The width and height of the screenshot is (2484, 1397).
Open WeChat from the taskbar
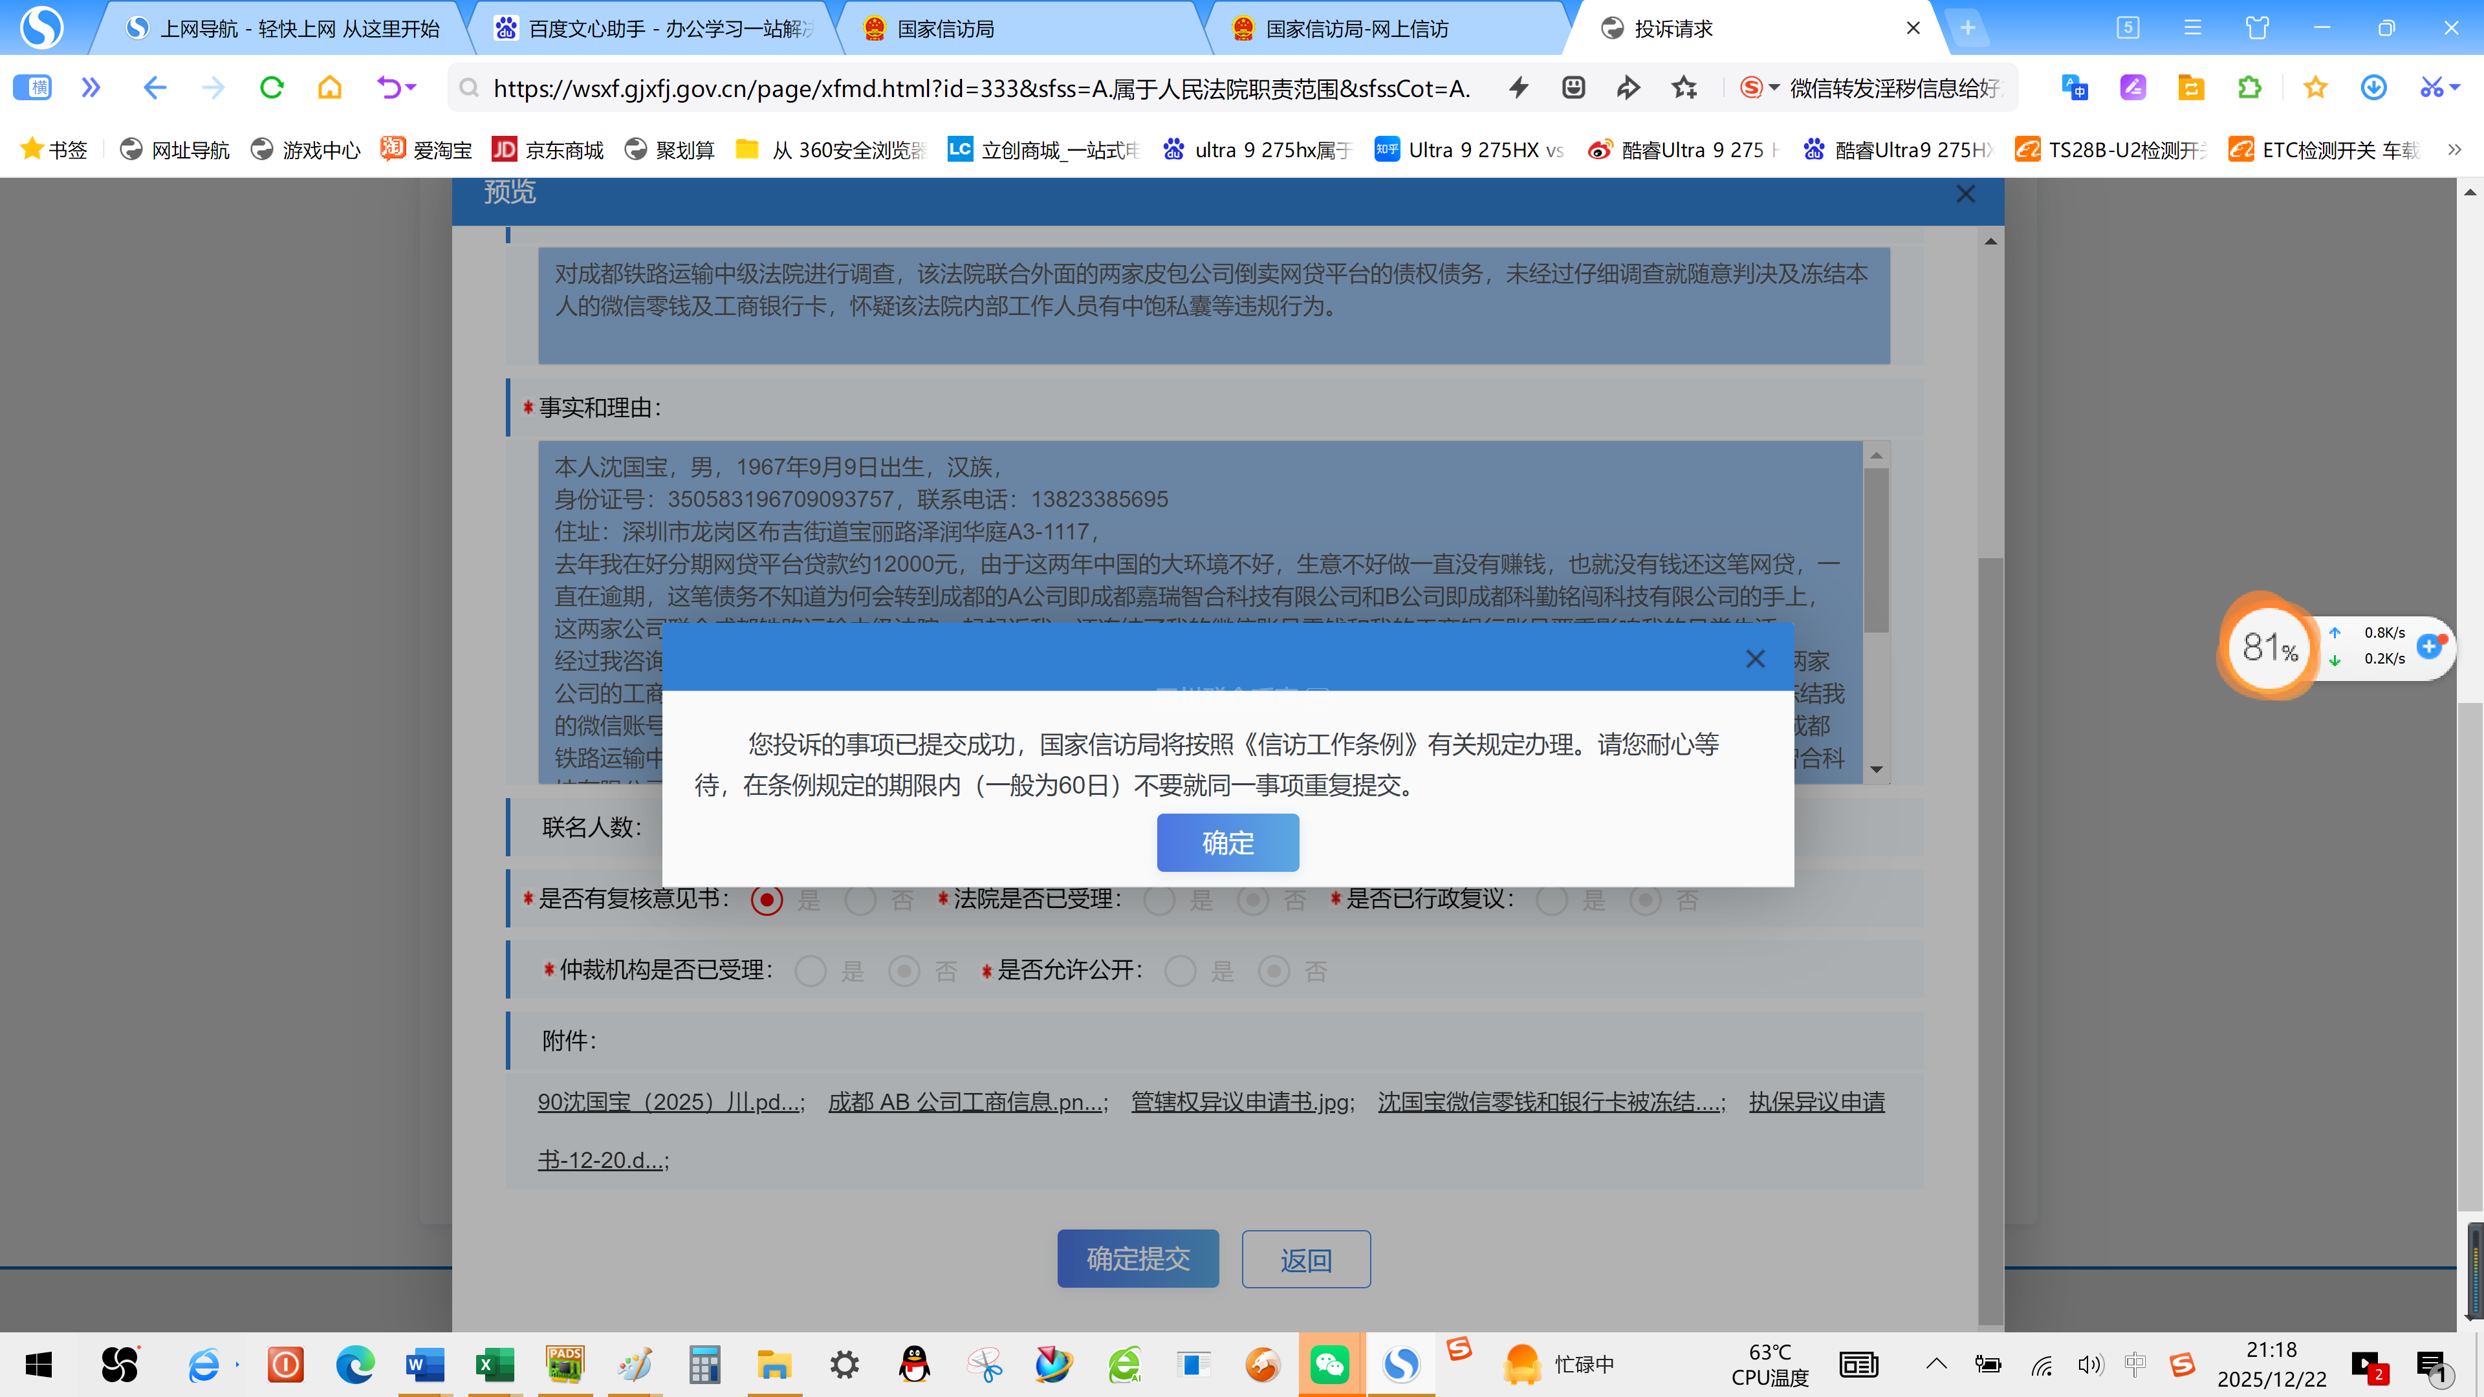pos(1330,1364)
